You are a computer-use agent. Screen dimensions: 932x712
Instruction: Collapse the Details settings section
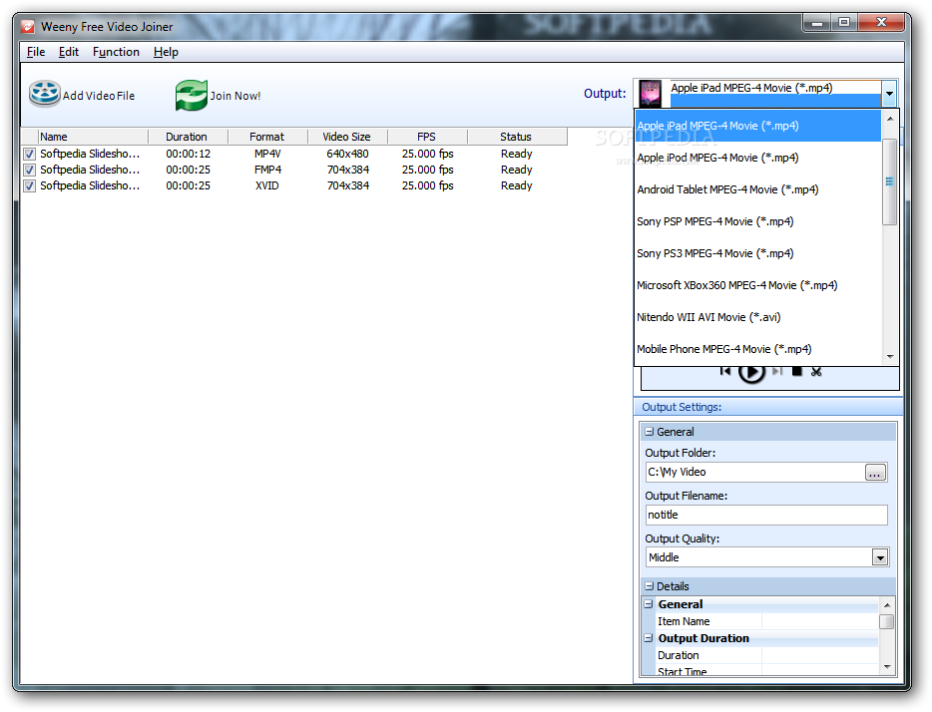(x=650, y=586)
